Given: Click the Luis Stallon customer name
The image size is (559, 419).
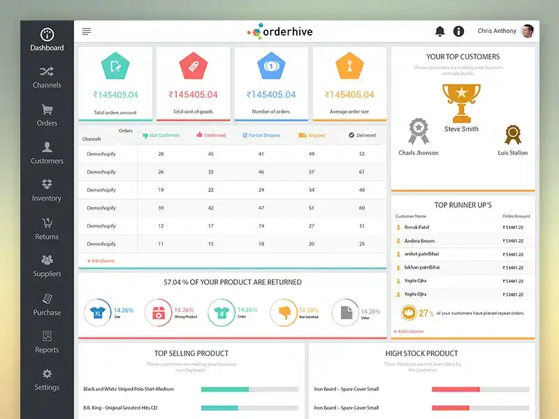Looking at the screenshot, I should click(513, 153).
